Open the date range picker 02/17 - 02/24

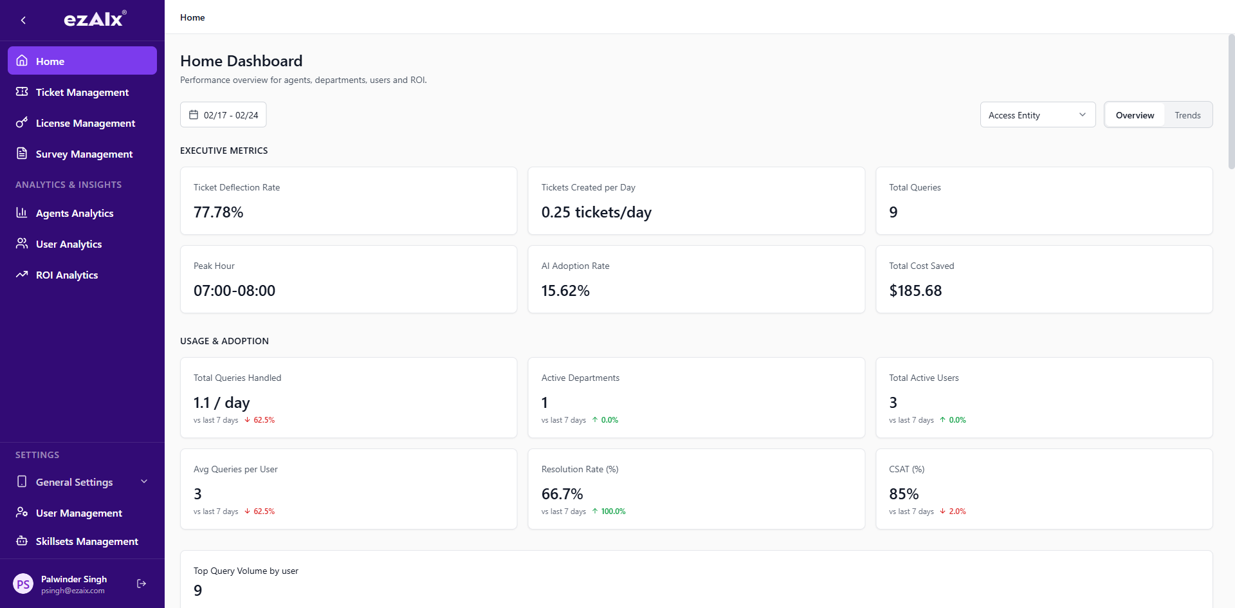(223, 115)
